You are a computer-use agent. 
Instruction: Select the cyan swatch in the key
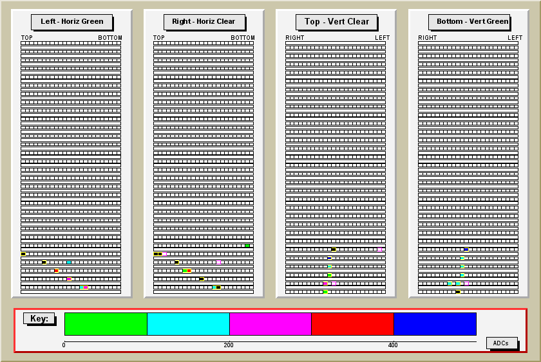[x=188, y=324]
